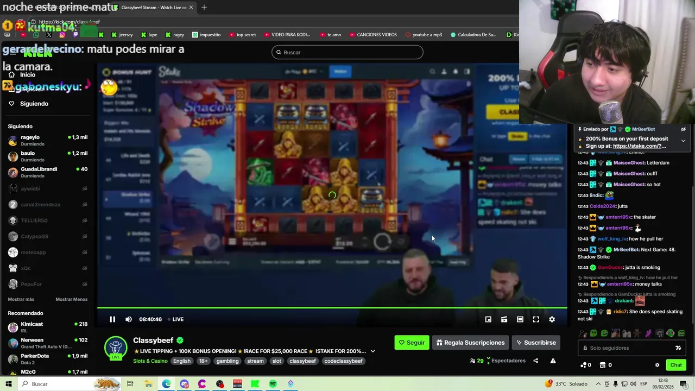Open offline channel xQc
Image resolution: width=695 pixels, height=391 pixels.
pyautogui.click(x=47, y=268)
